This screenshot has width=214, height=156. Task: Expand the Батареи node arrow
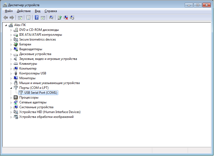(11, 45)
